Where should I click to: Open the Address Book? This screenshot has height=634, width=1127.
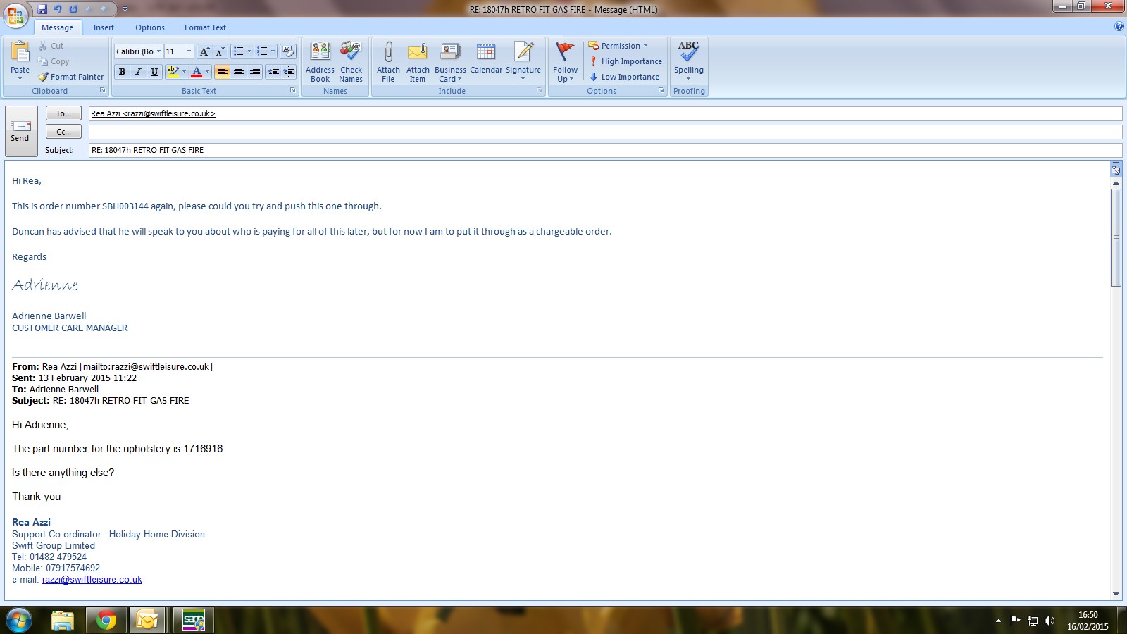(320, 63)
